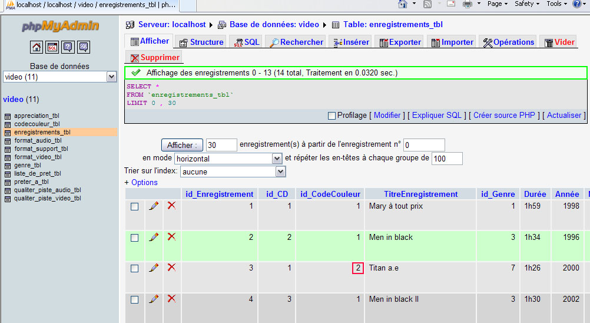Click the Afficher button
590x323 pixels.
(182, 145)
